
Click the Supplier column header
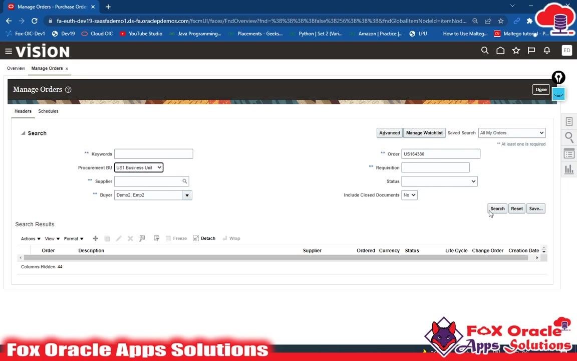[312, 251]
